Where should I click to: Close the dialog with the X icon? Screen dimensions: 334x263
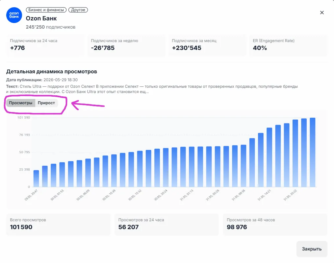pyautogui.click(x=322, y=12)
